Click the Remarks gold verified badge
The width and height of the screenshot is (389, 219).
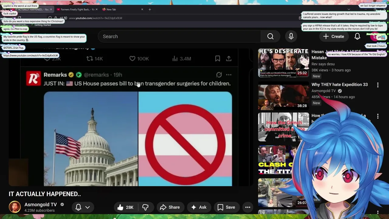click(71, 75)
